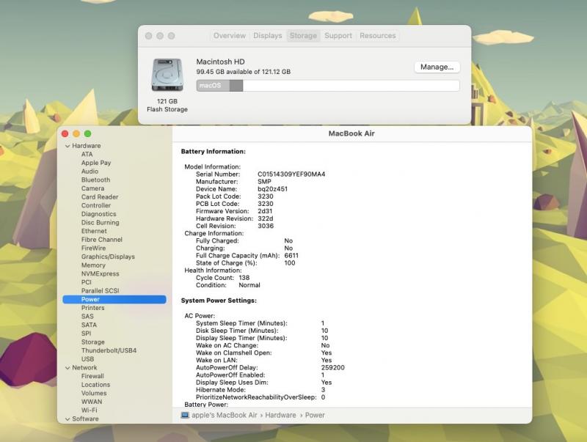Select WWAN under Network
Viewport: 587px width, 442px height.
point(92,402)
